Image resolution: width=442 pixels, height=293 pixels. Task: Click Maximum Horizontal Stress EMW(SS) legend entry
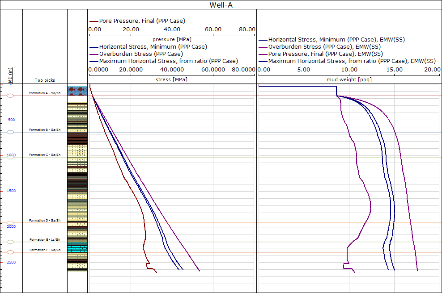coord(352,61)
